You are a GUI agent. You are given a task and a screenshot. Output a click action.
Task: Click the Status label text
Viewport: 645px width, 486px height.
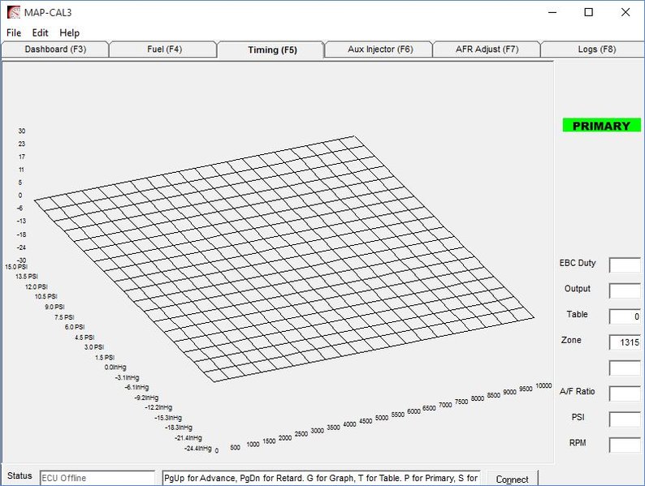coord(19,475)
